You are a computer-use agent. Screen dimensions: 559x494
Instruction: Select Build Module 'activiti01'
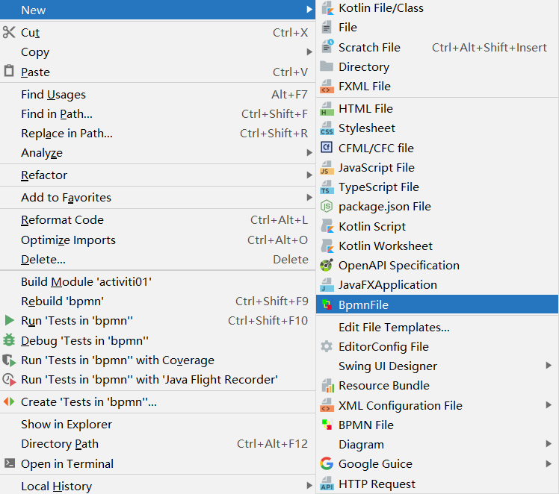[x=158, y=281]
